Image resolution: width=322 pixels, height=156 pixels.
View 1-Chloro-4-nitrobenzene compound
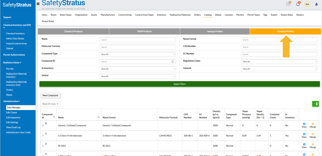click(x=304, y=135)
